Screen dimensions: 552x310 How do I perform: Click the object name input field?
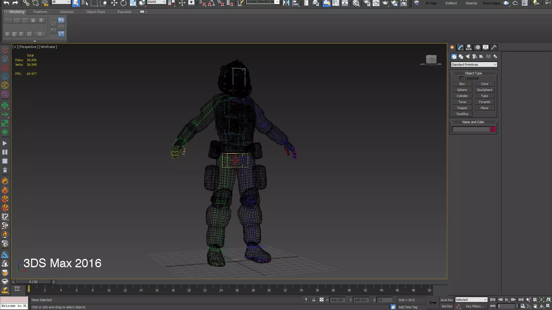(x=471, y=129)
